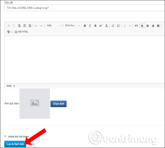The width and height of the screenshot is (165, 148).
Task: Click the Redo arrow icon
Action: pyautogui.click(x=41, y=26)
